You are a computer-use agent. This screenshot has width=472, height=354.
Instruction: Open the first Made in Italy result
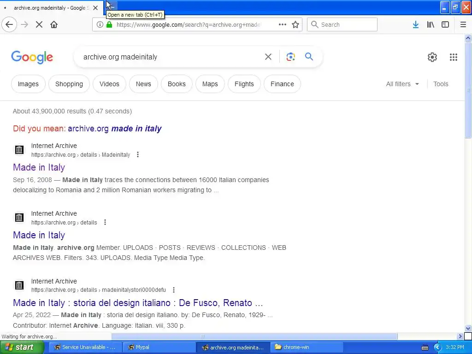point(39,167)
